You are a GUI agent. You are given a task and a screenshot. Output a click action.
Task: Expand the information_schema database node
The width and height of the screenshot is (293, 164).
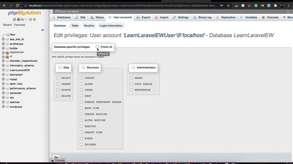click(3, 66)
